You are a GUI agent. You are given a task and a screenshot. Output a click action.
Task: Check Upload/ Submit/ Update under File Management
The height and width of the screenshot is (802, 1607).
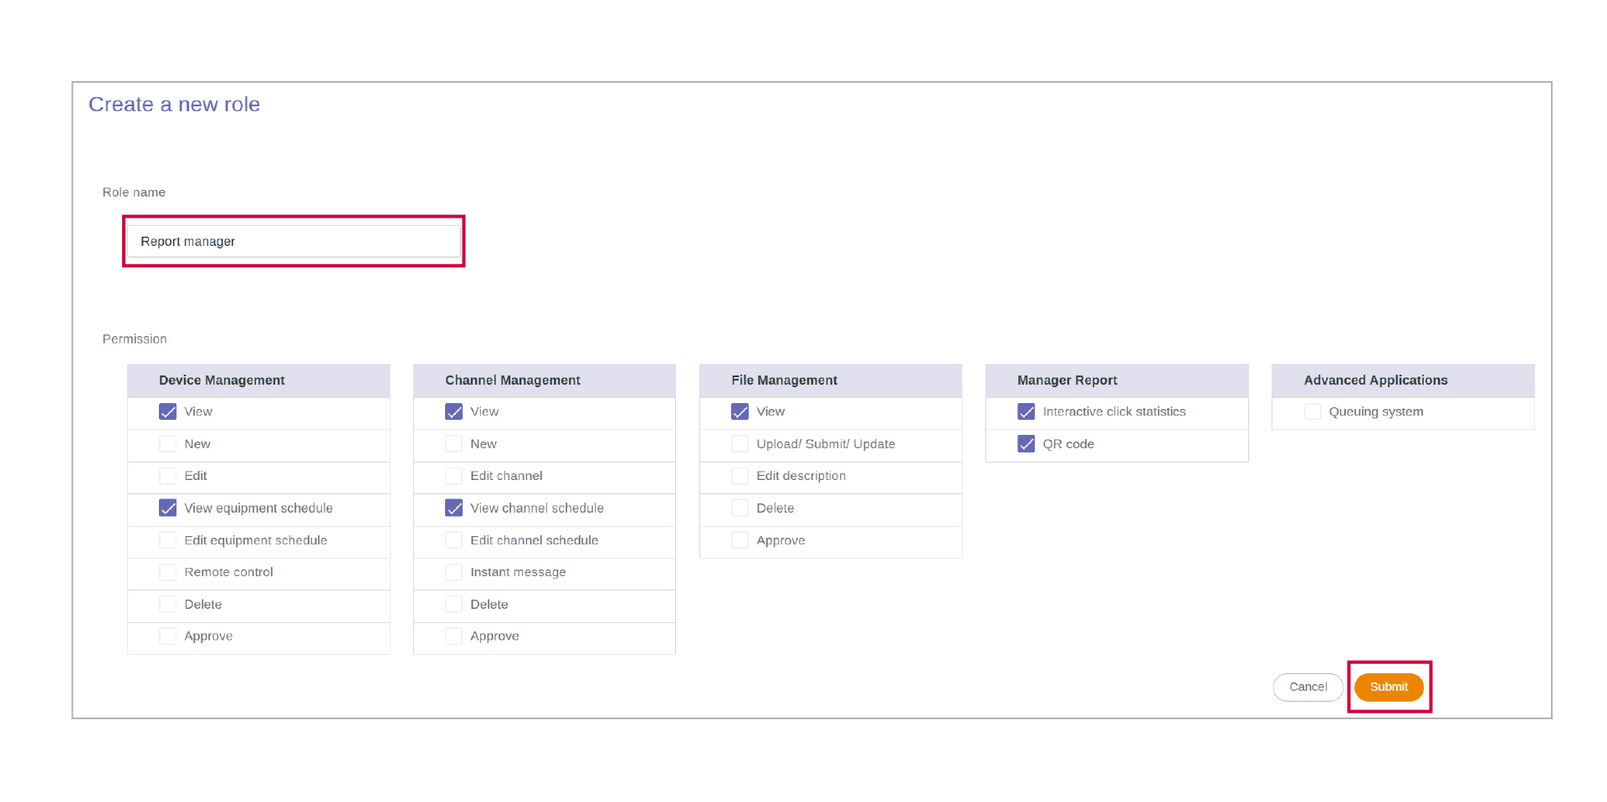point(740,443)
